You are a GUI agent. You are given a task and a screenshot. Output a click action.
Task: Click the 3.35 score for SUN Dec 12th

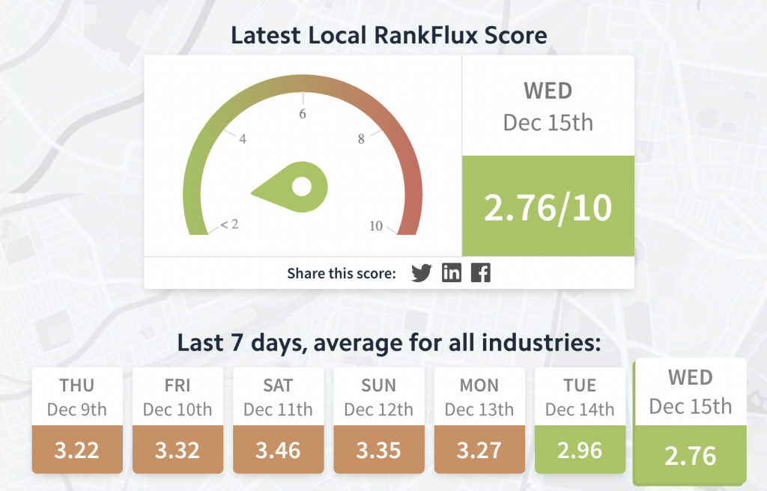tap(378, 450)
